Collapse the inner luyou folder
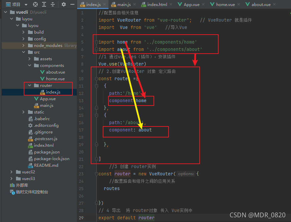This screenshot has height=222, width=291. tap(18, 26)
